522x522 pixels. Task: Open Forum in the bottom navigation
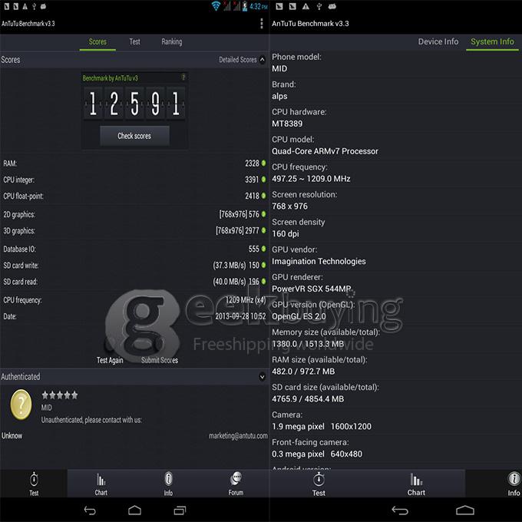(x=236, y=484)
